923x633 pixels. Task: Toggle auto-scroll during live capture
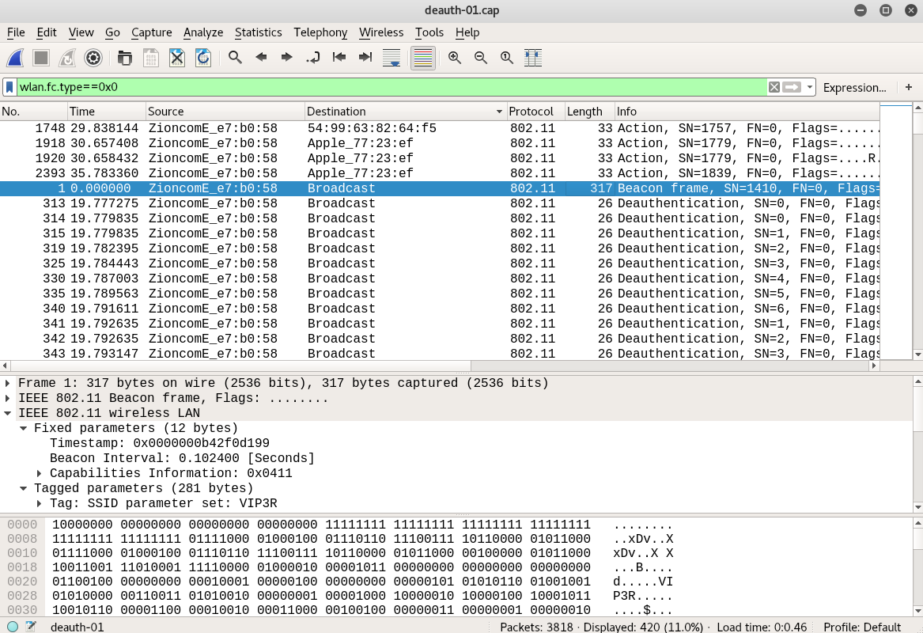coord(391,58)
